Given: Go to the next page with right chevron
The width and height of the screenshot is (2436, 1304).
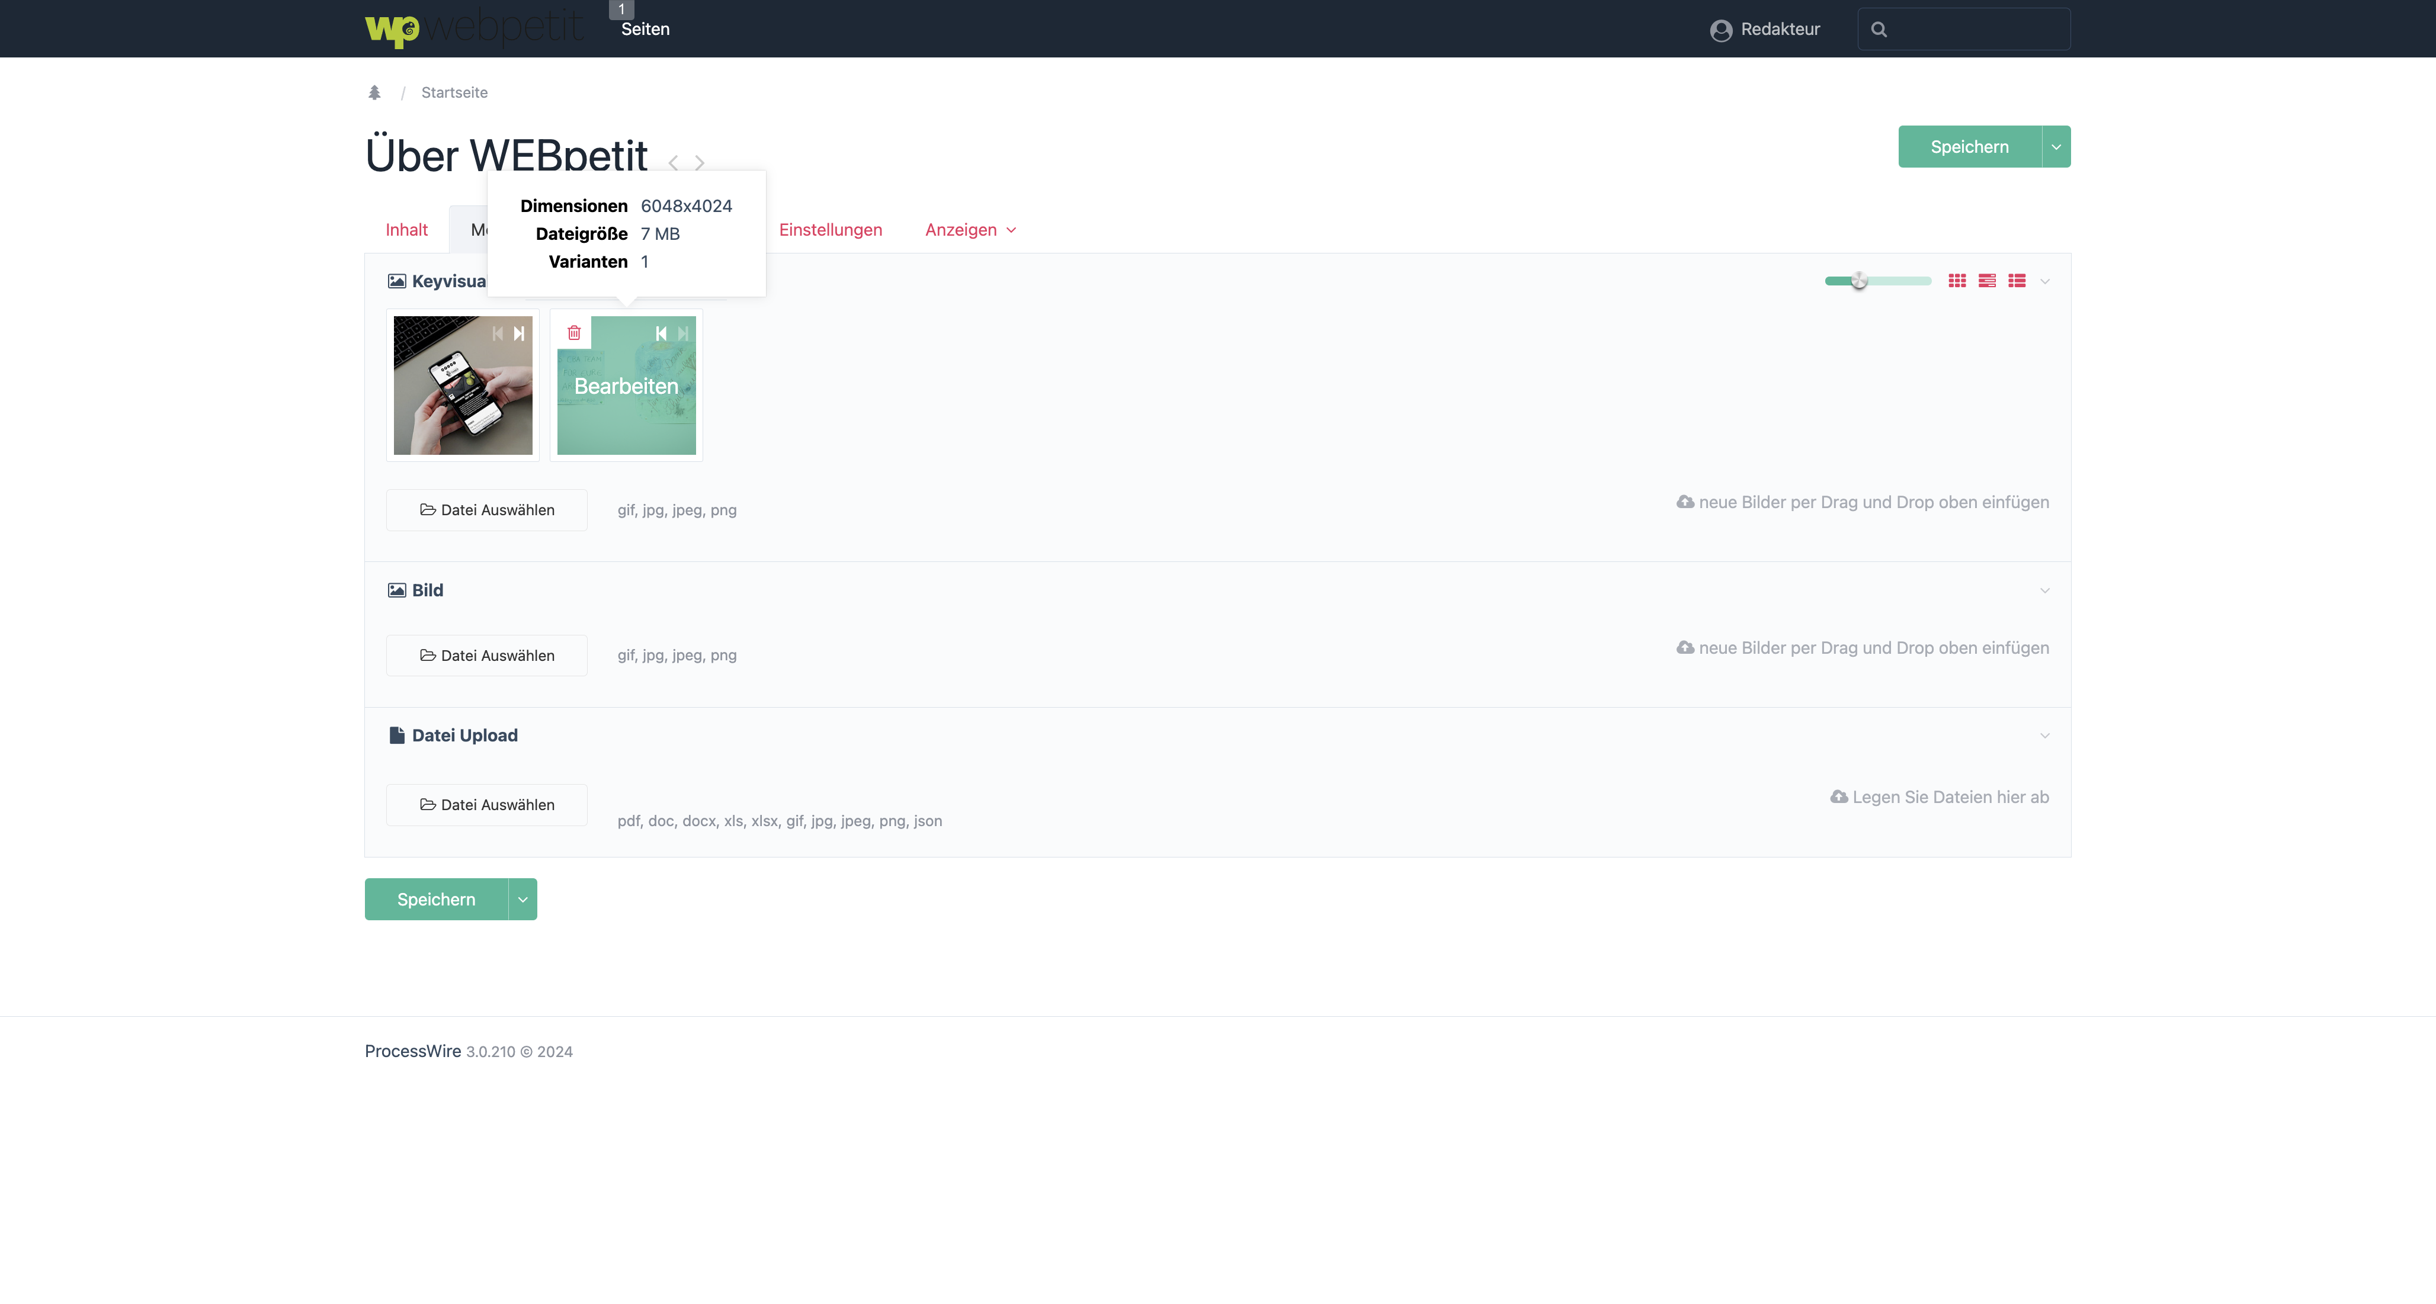Looking at the screenshot, I should pos(699,163).
